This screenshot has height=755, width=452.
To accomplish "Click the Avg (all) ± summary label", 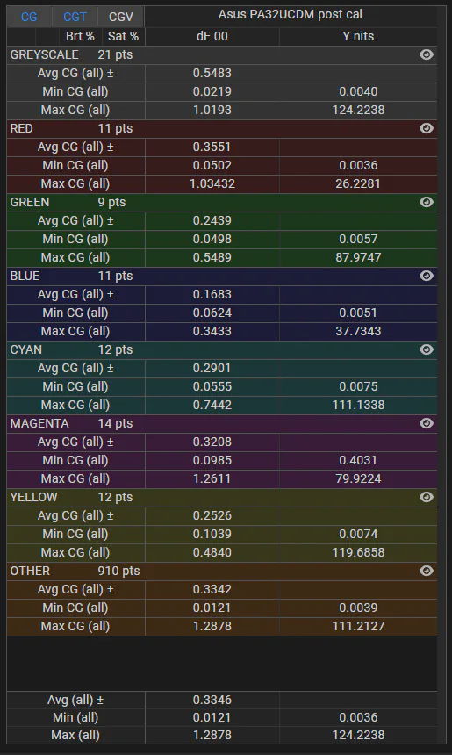I will (75, 700).
